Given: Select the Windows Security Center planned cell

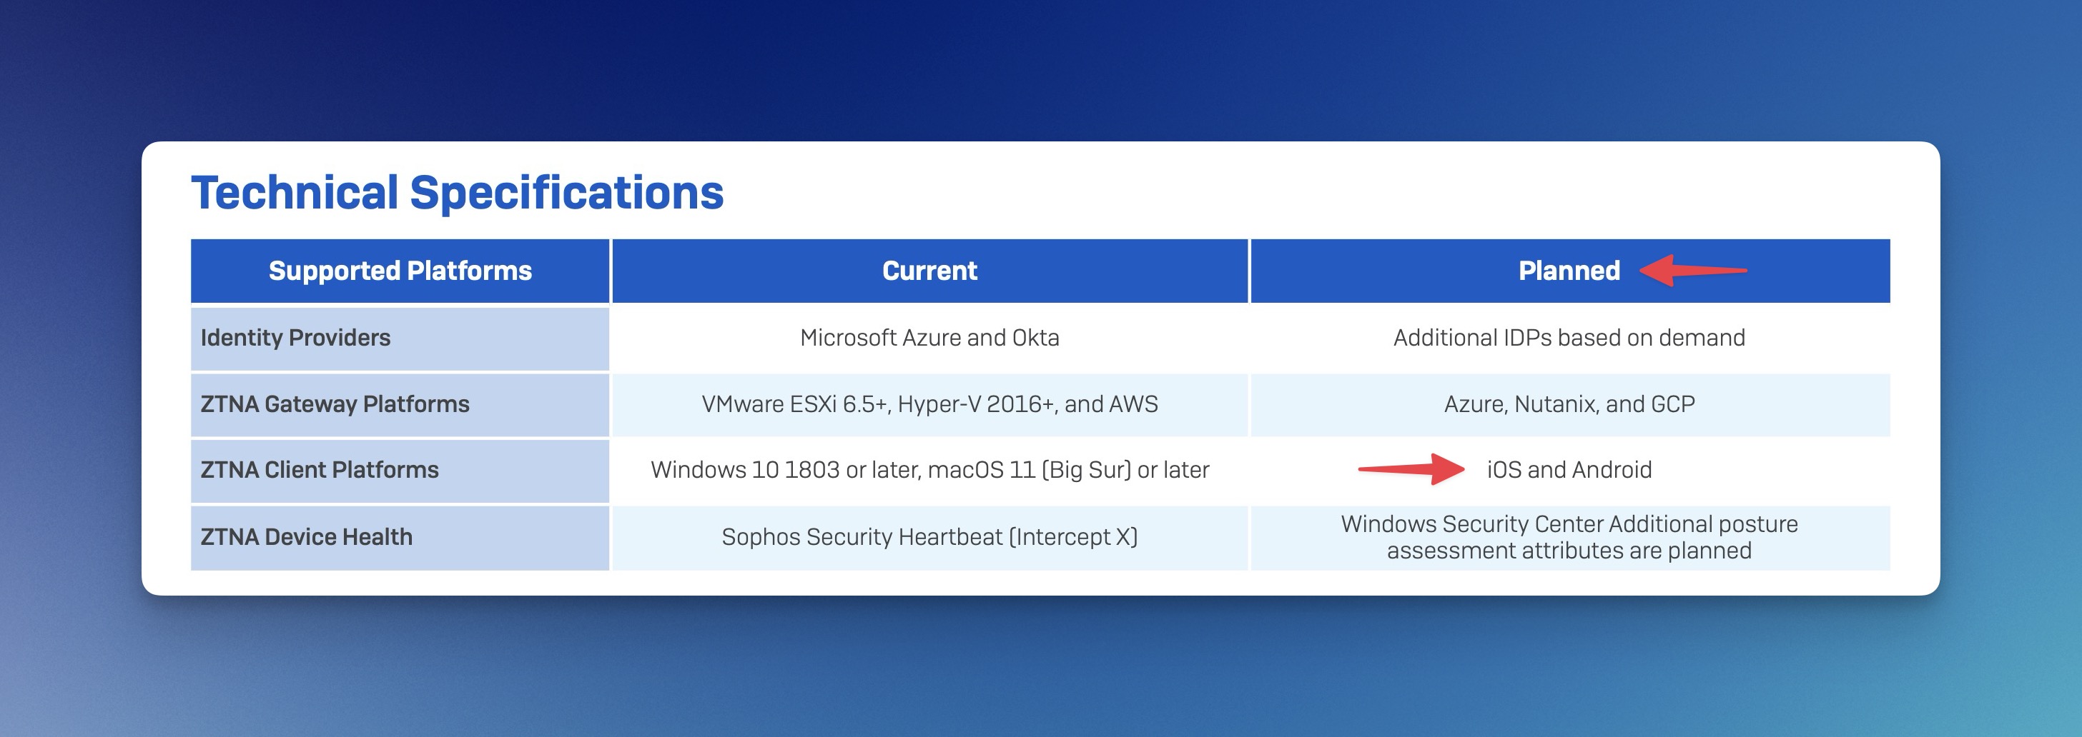Looking at the screenshot, I should pos(1569,537).
